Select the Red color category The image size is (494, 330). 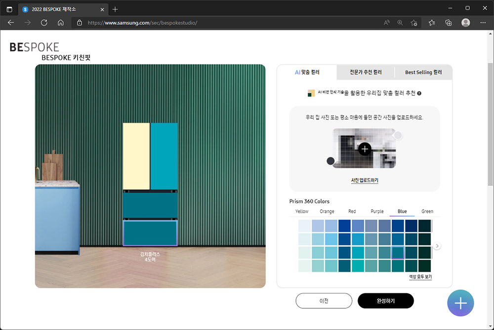tap(352, 211)
